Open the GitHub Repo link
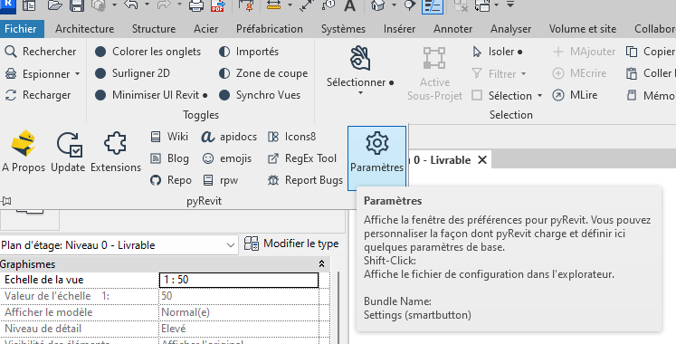 point(171,180)
